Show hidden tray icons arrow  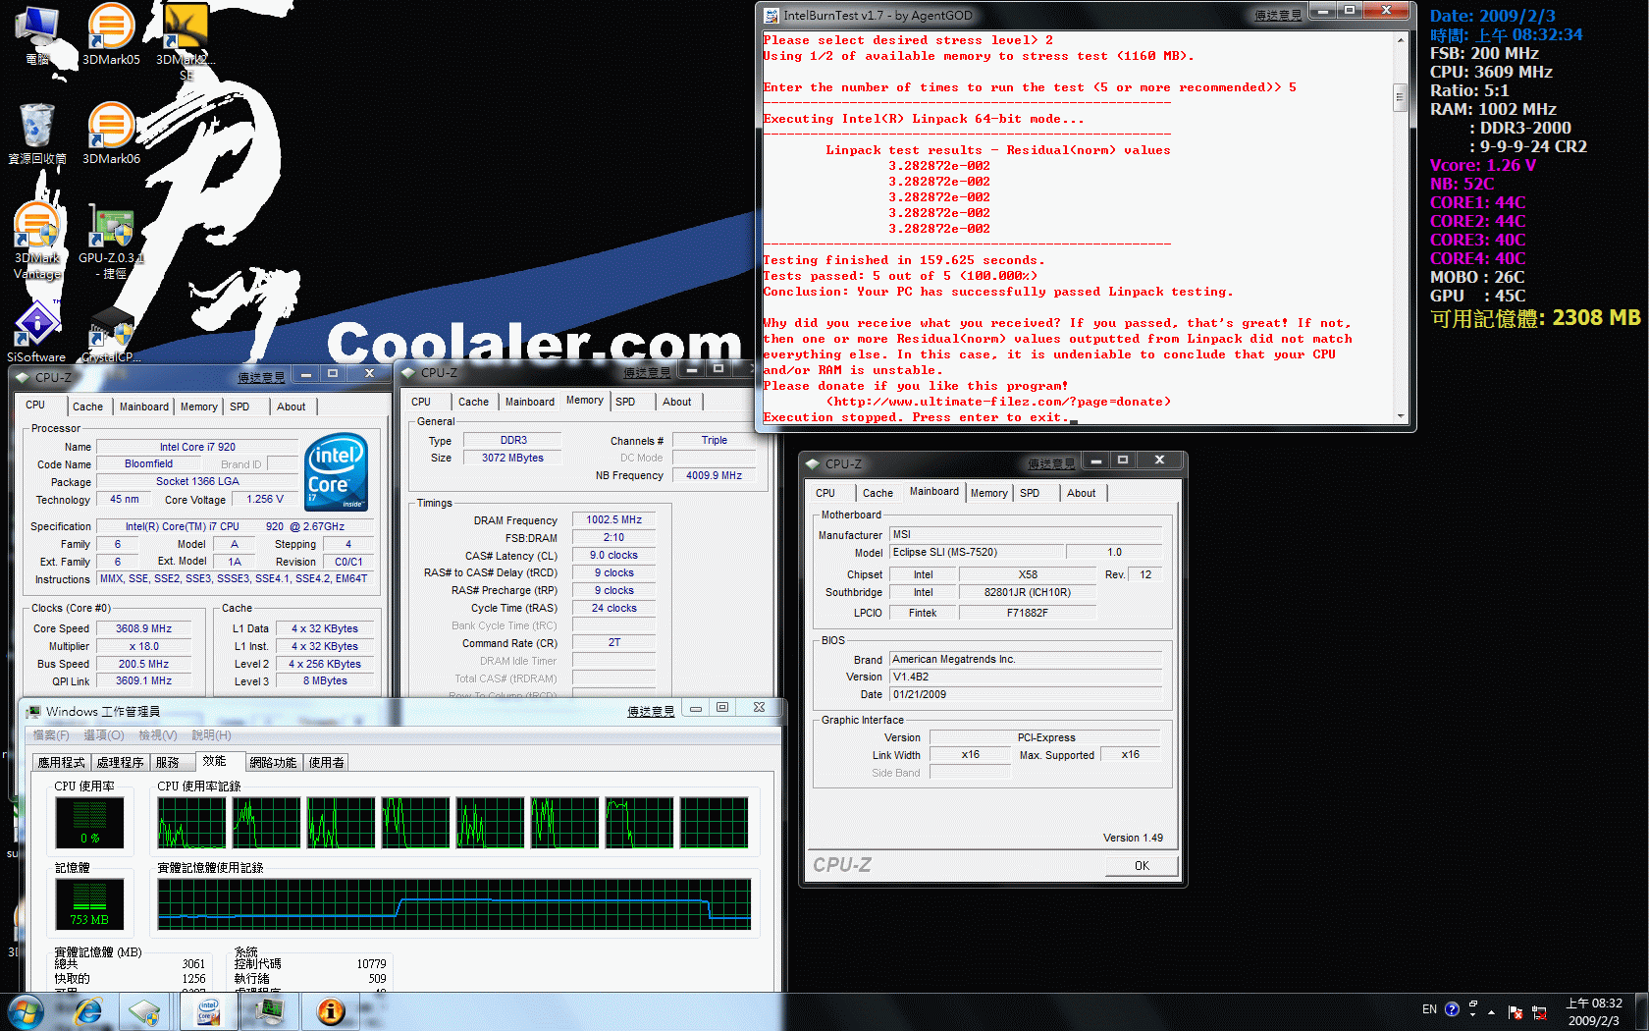coord(1491,1012)
